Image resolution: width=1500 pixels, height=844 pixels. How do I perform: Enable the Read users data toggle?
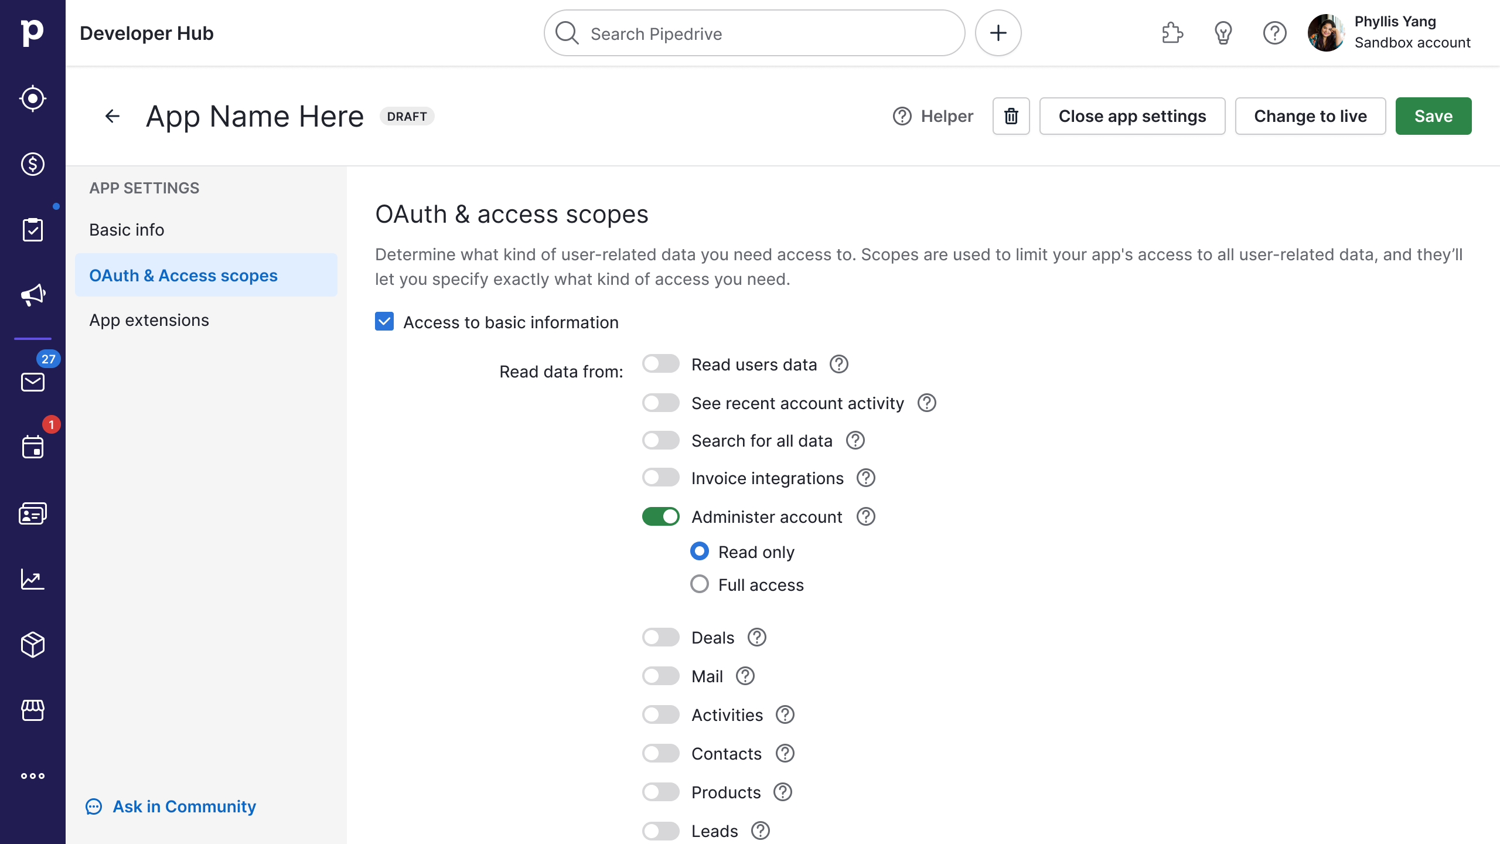pyautogui.click(x=660, y=364)
